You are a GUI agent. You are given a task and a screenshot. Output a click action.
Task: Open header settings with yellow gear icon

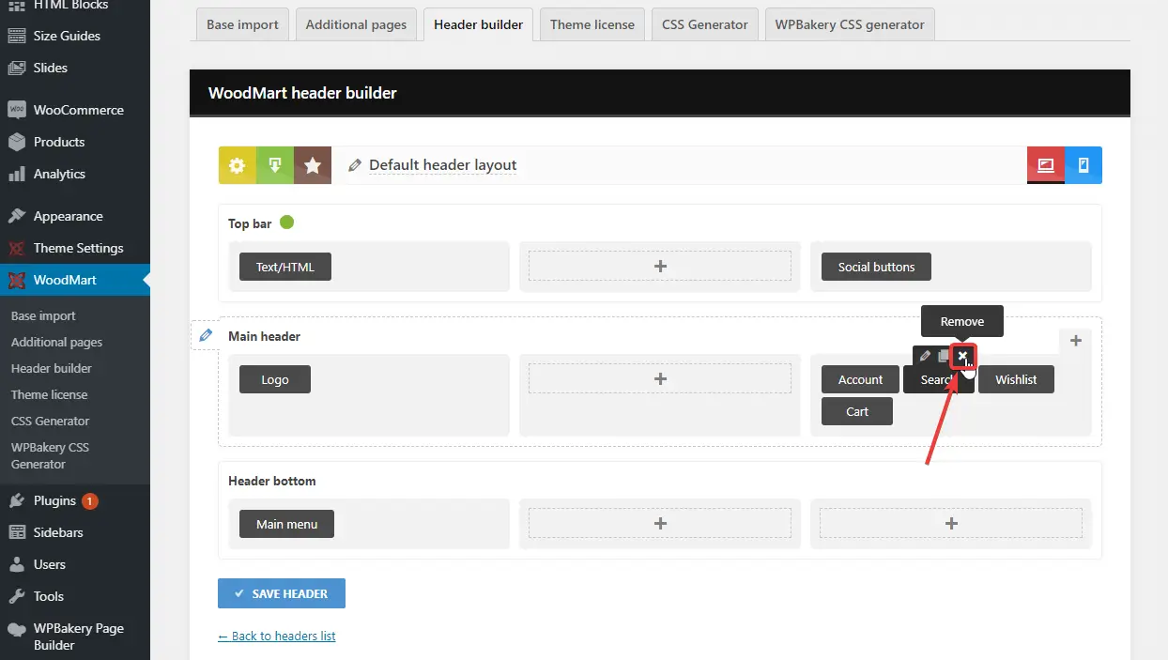click(x=237, y=165)
